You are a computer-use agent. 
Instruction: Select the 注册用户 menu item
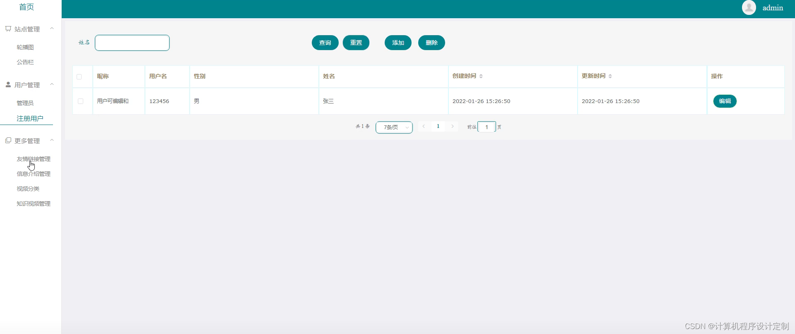(30, 118)
